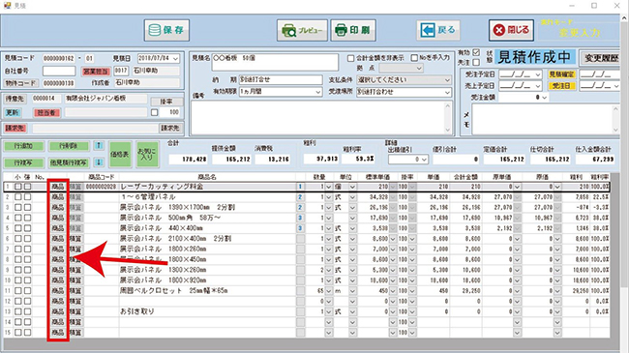Click the メモ memo text area
The image size is (629, 353).
pyautogui.click(x=545, y=119)
